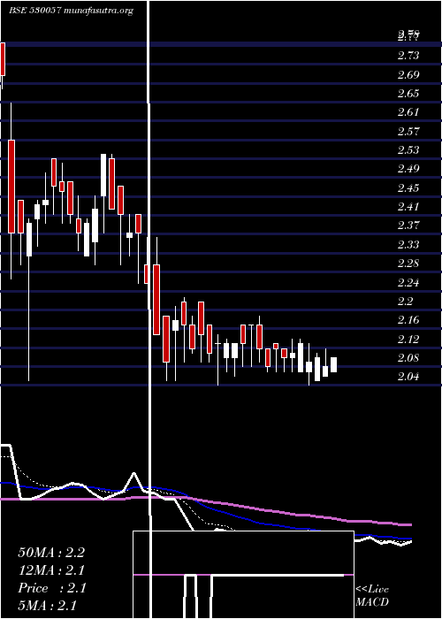Screen dimensions: 442x619
Task: Click the 2.33 price level label
Action: tap(408, 244)
